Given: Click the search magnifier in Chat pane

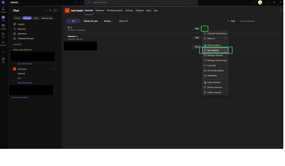Looking at the screenshot, I should coord(50,10).
